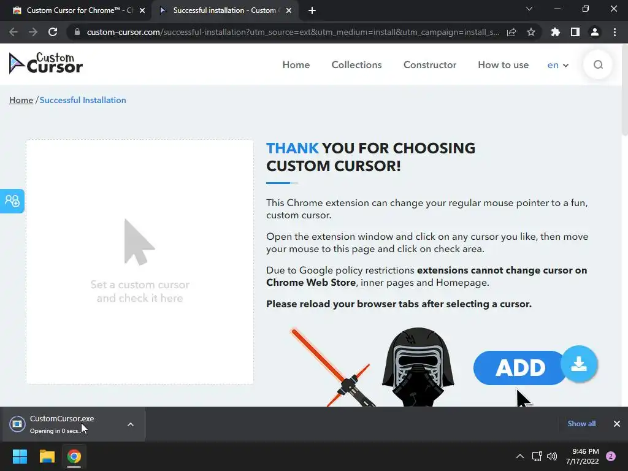628x471 pixels.
Task: Go back to previous page
Action: click(13, 32)
